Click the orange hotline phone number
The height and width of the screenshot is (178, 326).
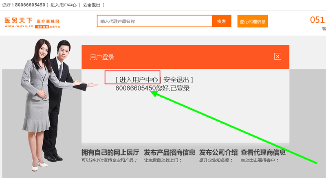point(318,20)
